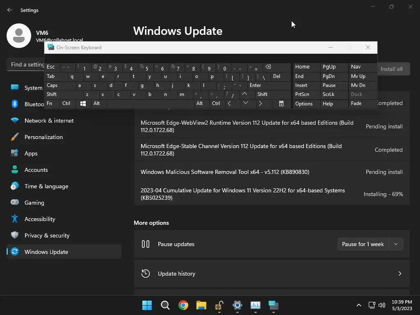The image size is (420, 315).
Task: Show hidden icons tray chevron
Action: [358, 305]
